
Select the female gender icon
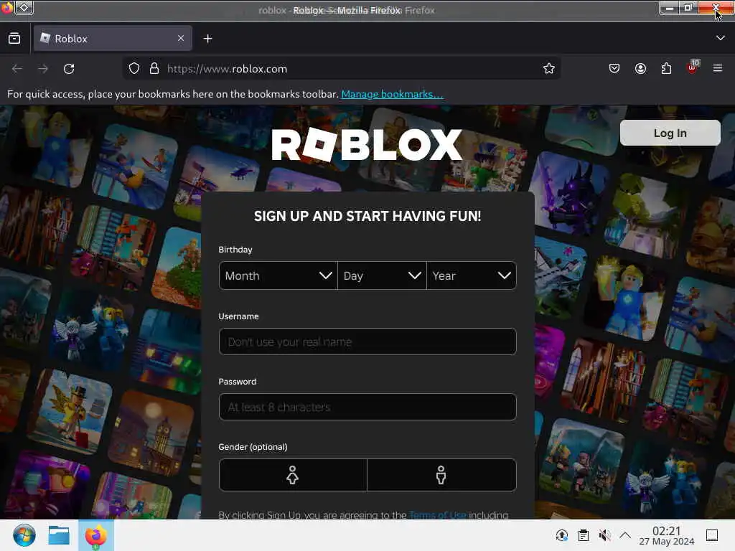pyautogui.click(x=293, y=475)
